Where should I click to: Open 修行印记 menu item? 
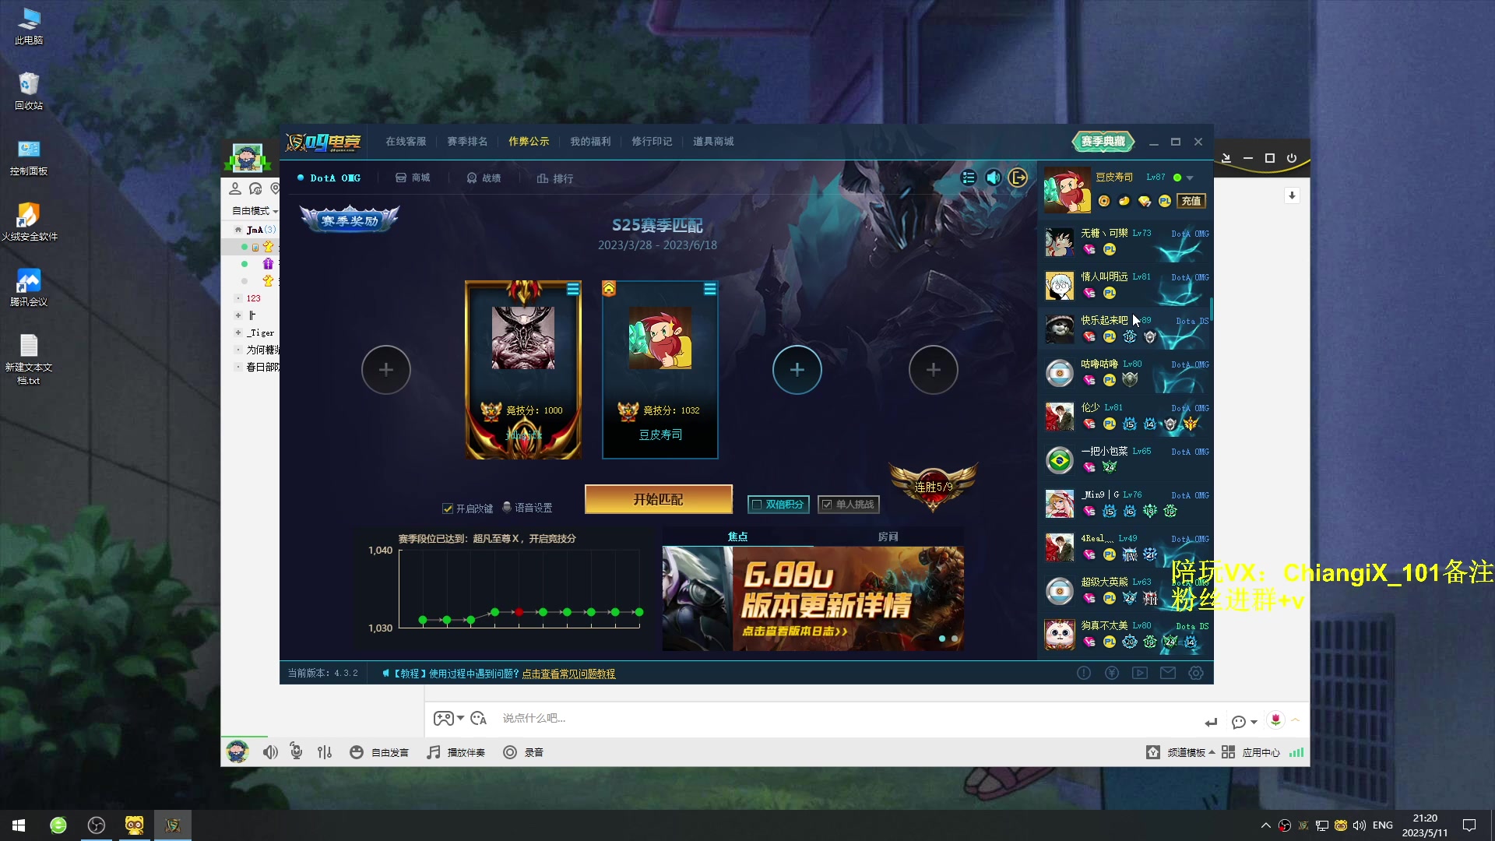coord(652,142)
